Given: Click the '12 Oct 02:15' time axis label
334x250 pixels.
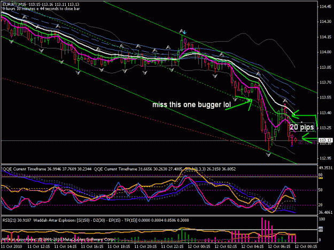Looking at the screenshot, I should [226, 247].
